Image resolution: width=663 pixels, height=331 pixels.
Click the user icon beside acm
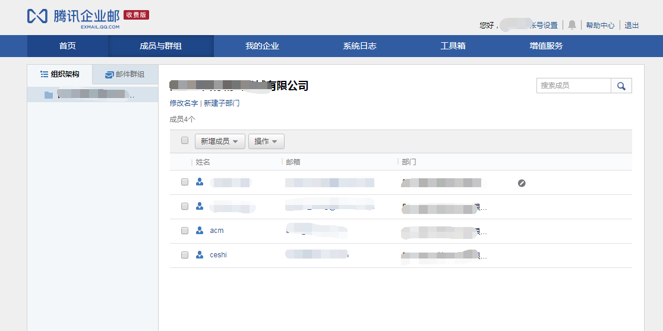(200, 231)
